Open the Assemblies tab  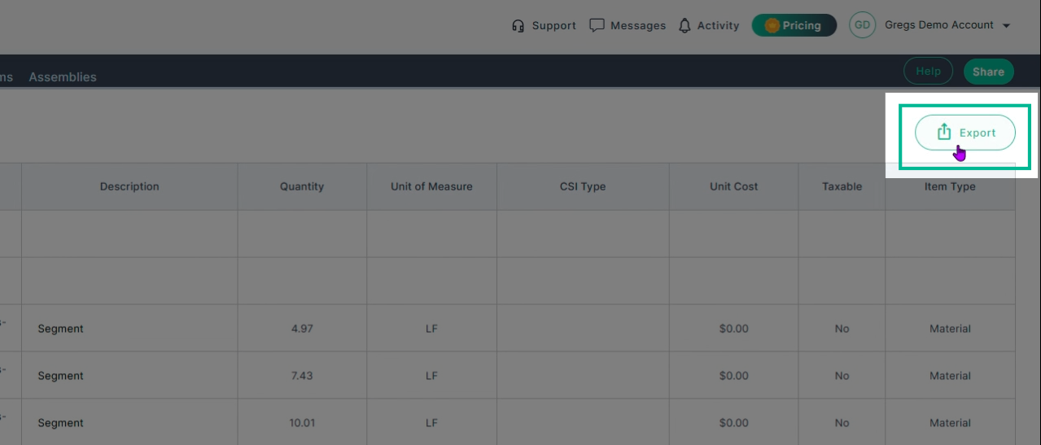point(63,76)
